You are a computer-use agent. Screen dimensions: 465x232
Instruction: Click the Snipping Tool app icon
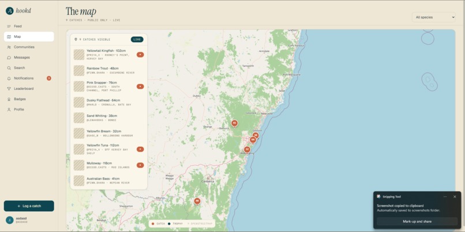(x=378, y=196)
